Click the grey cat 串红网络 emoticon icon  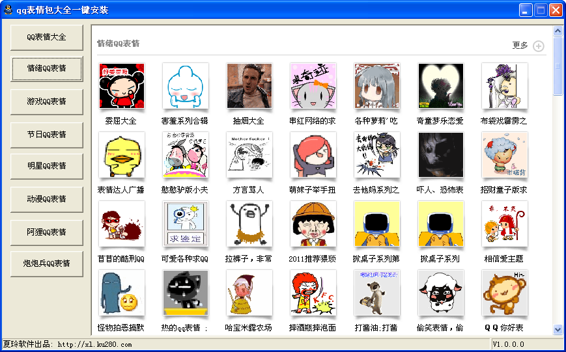313,86
